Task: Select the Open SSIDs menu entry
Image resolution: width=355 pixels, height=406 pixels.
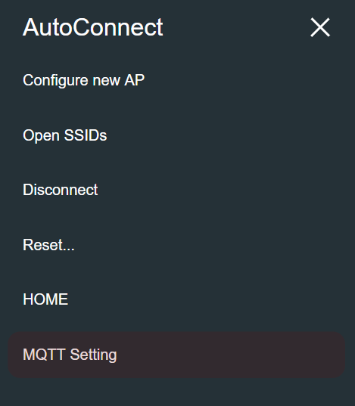Action: [64, 135]
